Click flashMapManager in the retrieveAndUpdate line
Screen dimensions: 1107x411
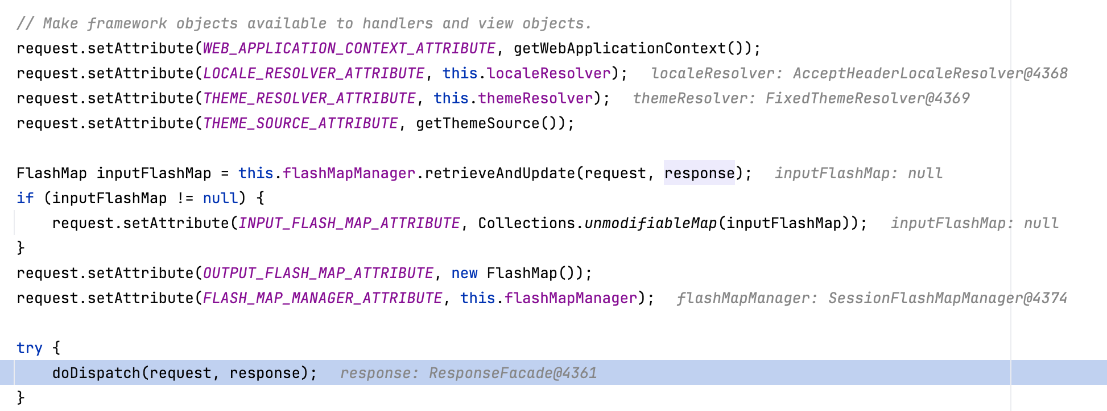tap(349, 173)
